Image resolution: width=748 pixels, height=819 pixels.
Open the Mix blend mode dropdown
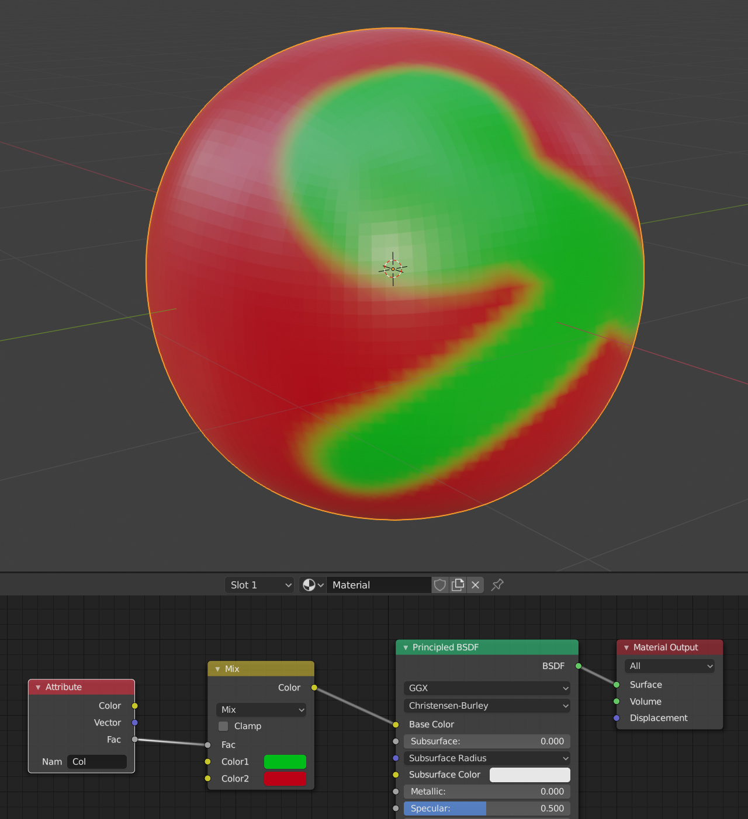tap(261, 709)
